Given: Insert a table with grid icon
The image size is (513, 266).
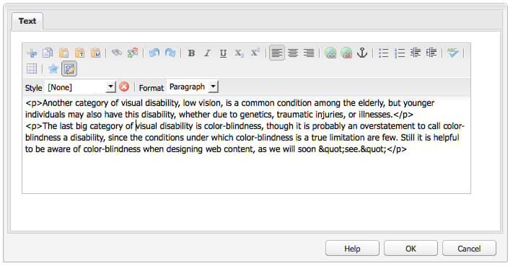Looking at the screenshot, I should (x=32, y=68).
